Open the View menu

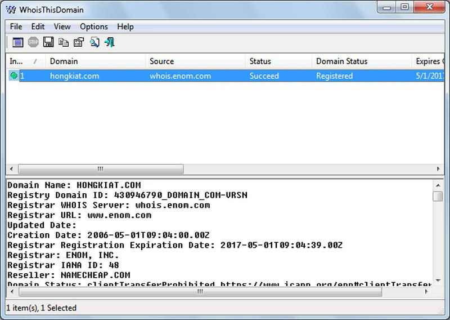[x=62, y=26]
